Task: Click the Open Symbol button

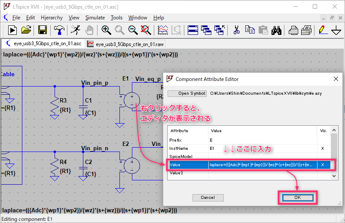Action: coord(187,93)
